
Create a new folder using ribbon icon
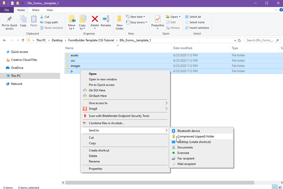pyautogui.click(x=120, y=21)
